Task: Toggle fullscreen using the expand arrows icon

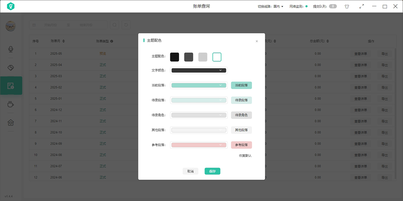Action: point(362,6)
